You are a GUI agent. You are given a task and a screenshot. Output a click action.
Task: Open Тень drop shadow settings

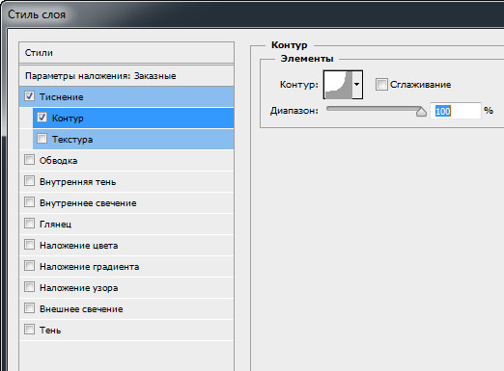[126, 330]
